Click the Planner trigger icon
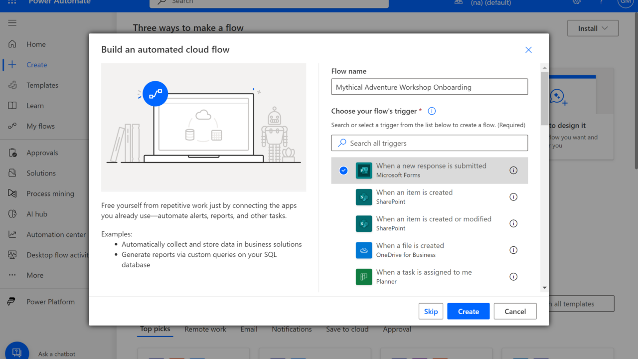The image size is (638, 359). pyautogui.click(x=364, y=277)
